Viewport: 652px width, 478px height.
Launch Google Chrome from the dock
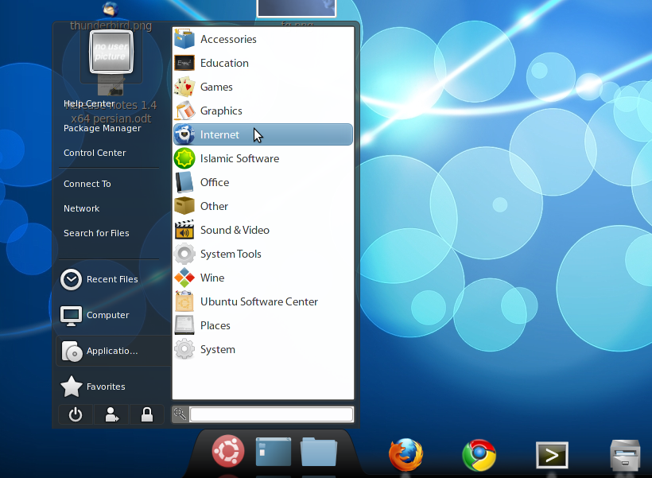point(479,455)
